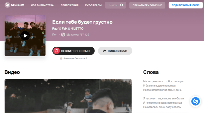Click the magnifying glass search icon

122,5
